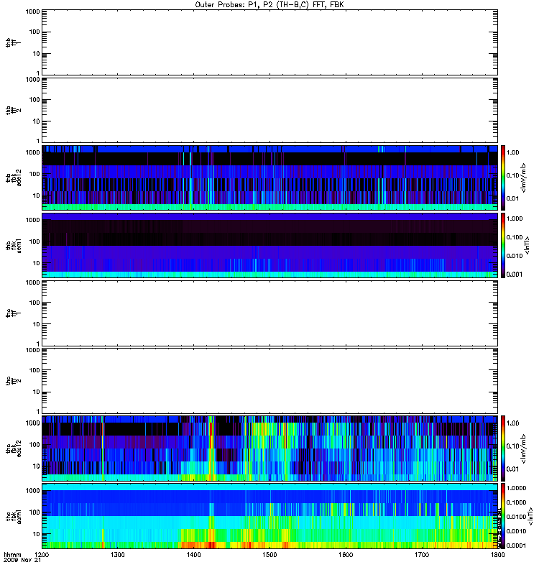Click the thc fbk scm1 spectrogram panel
Screen dimensions: 539x575
tap(269, 515)
